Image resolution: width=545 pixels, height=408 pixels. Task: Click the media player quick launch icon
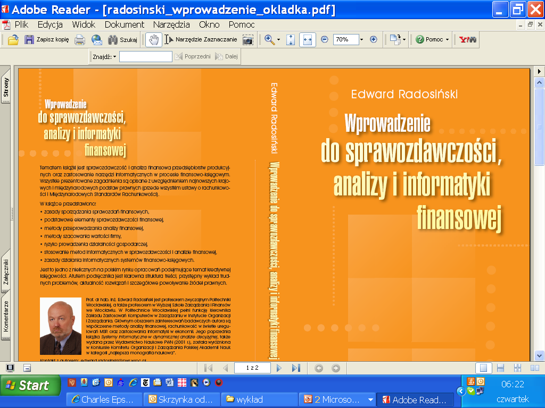coord(207,382)
